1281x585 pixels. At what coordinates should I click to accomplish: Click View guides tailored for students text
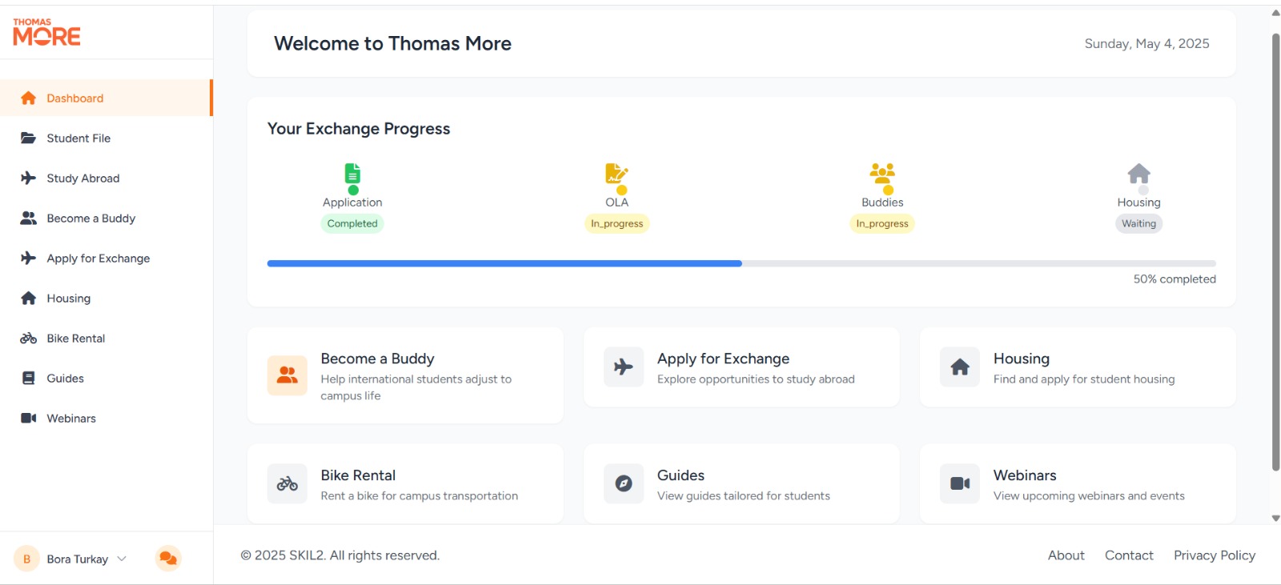pos(744,495)
